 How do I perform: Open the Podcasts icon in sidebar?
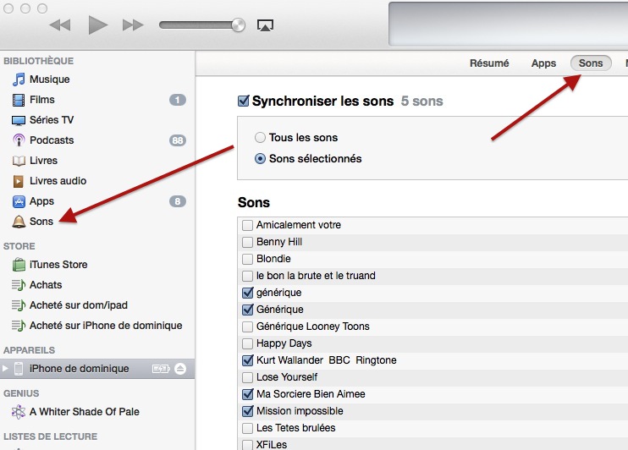pos(19,140)
